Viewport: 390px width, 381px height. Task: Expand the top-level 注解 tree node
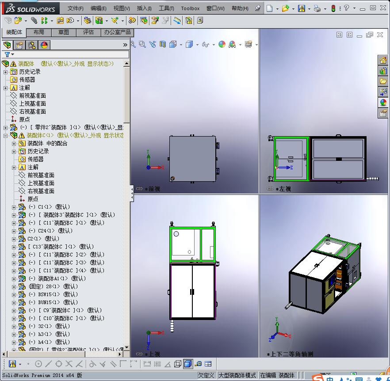(x=5, y=88)
